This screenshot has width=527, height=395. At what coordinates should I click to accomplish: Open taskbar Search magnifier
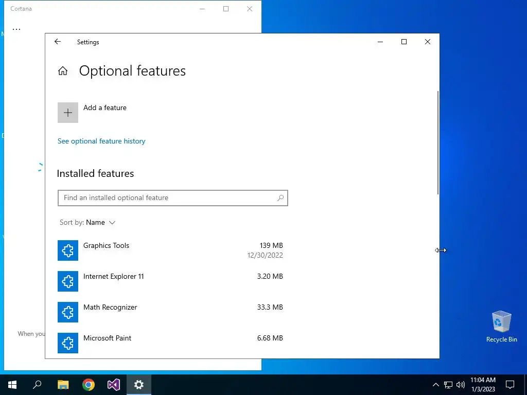tap(37, 385)
